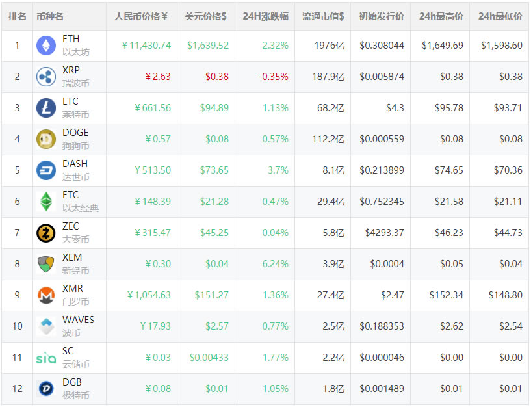Click the $4293.37 ZEC initial price
The height and width of the screenshot is (407, 531).
point(385,233)
